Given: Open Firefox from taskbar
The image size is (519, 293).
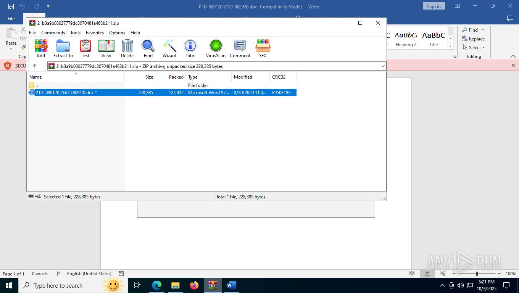Looking at the screenshot, I should [194, 285].
